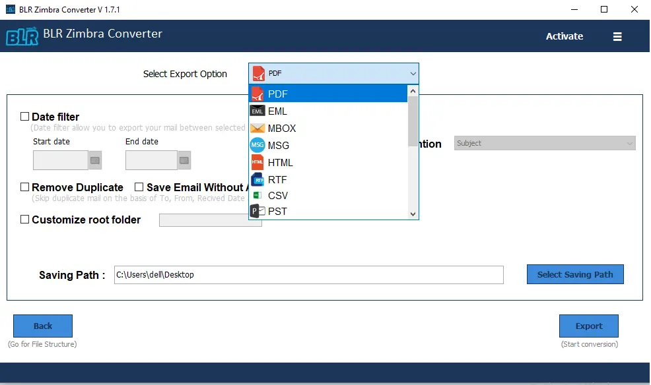This screenshot has width=651, height=385.
Task: Select the CSV format icon
Action: click(257, 195)
